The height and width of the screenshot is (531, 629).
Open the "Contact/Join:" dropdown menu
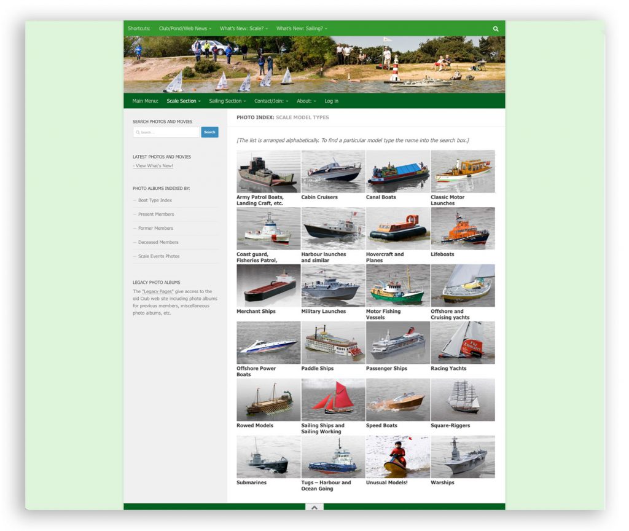[x=271, y=101]
